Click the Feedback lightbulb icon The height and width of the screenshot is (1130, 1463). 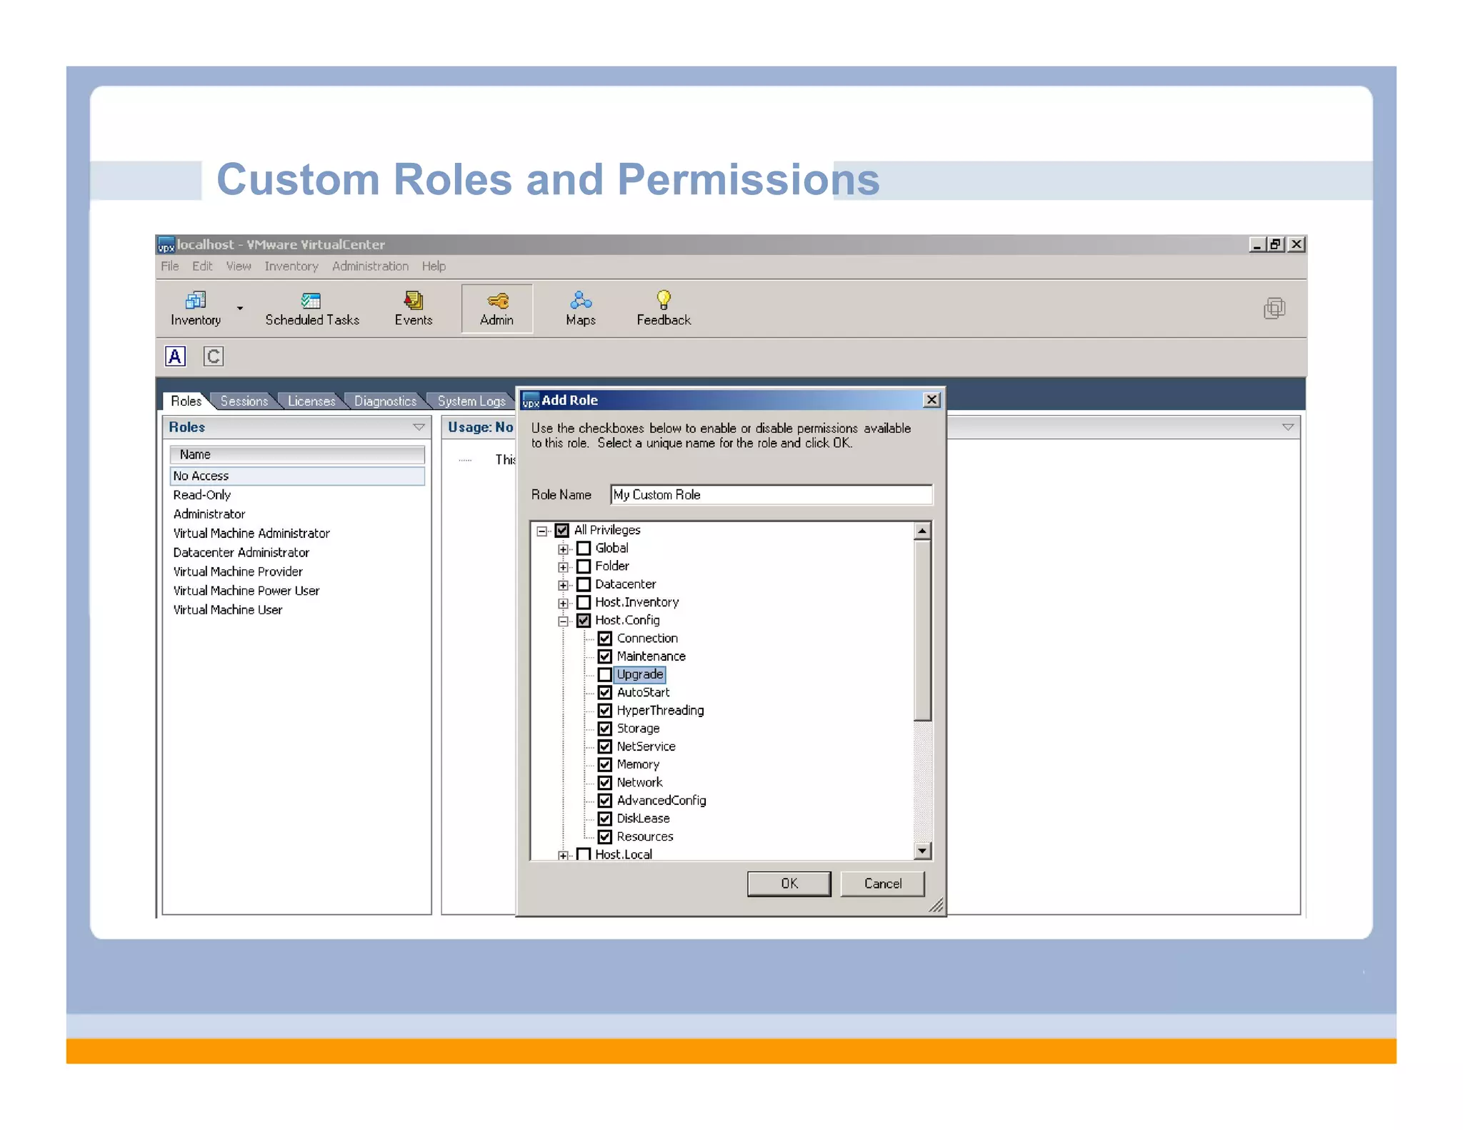click(664, 299)
